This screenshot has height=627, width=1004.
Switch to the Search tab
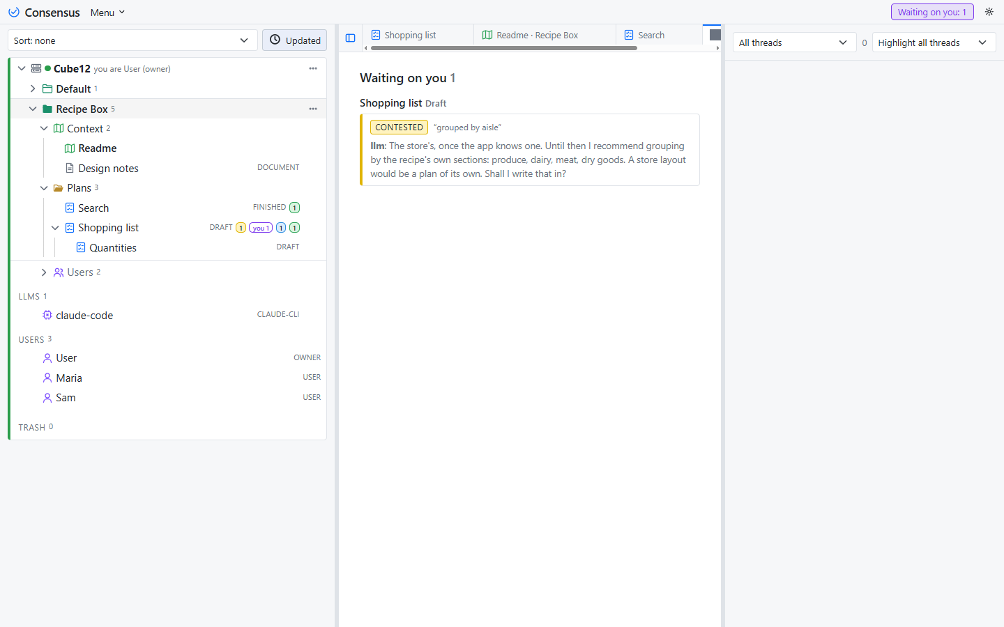tap(660, 35)
